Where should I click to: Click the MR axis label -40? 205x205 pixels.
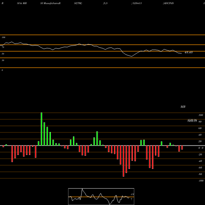(x=200, y=161)
